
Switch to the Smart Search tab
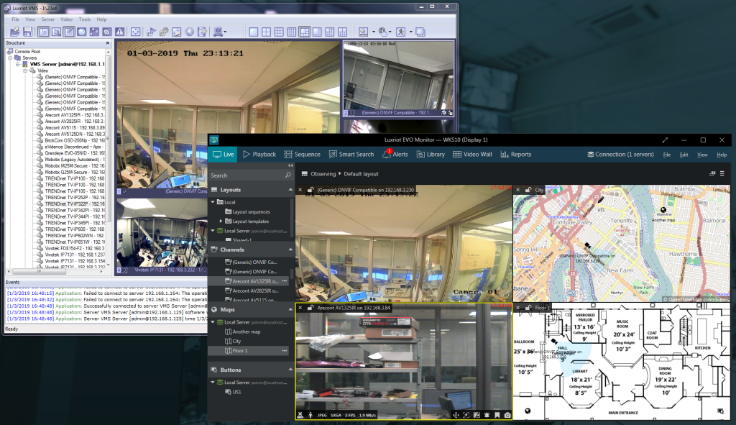(x=351, y=154)
